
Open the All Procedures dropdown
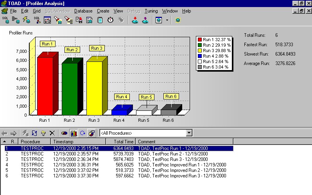point(189,133)
